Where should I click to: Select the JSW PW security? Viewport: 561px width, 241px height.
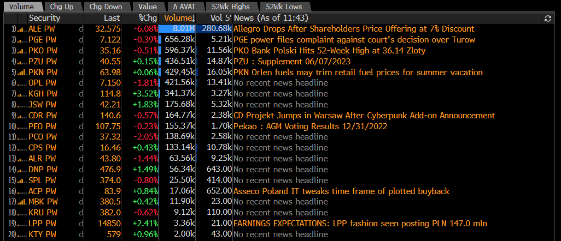[42, 105]
